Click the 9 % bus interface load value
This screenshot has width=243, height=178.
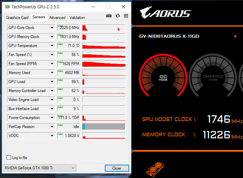point(69,109)
